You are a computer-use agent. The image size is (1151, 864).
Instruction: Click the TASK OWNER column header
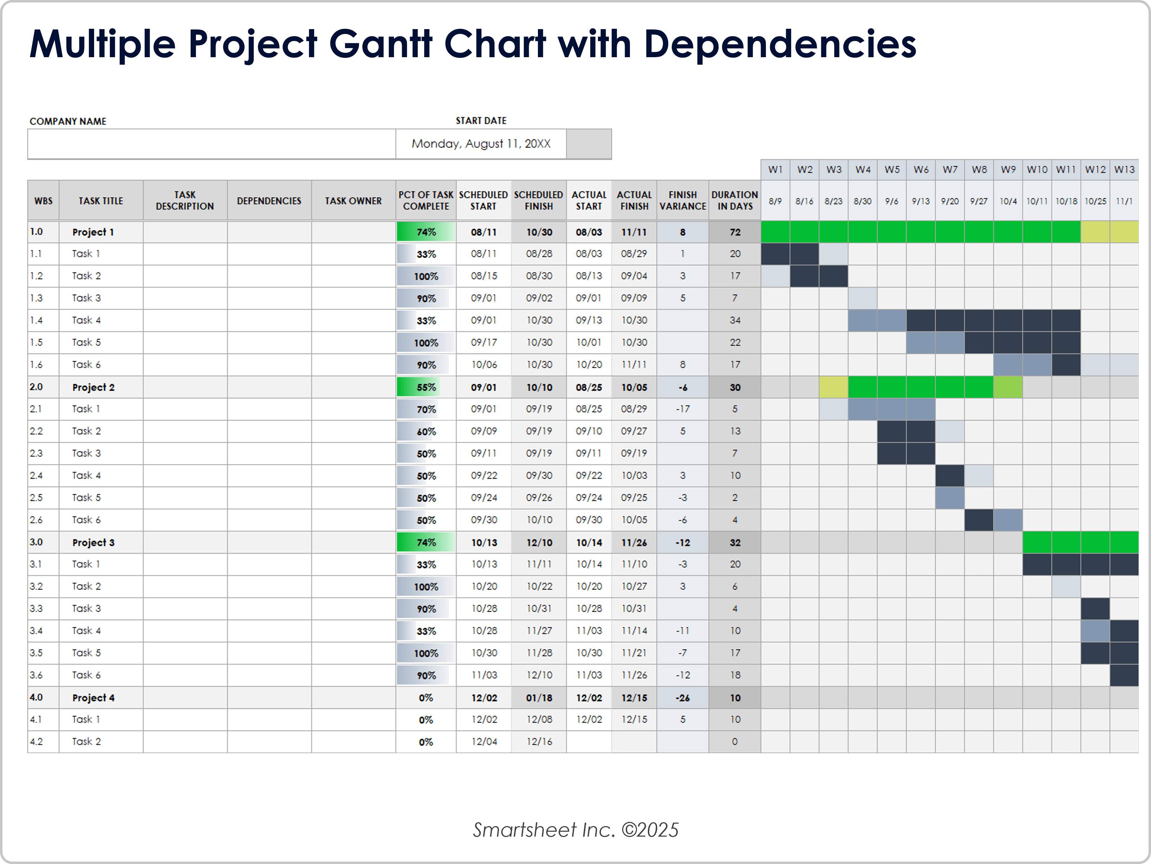point(353,200)
